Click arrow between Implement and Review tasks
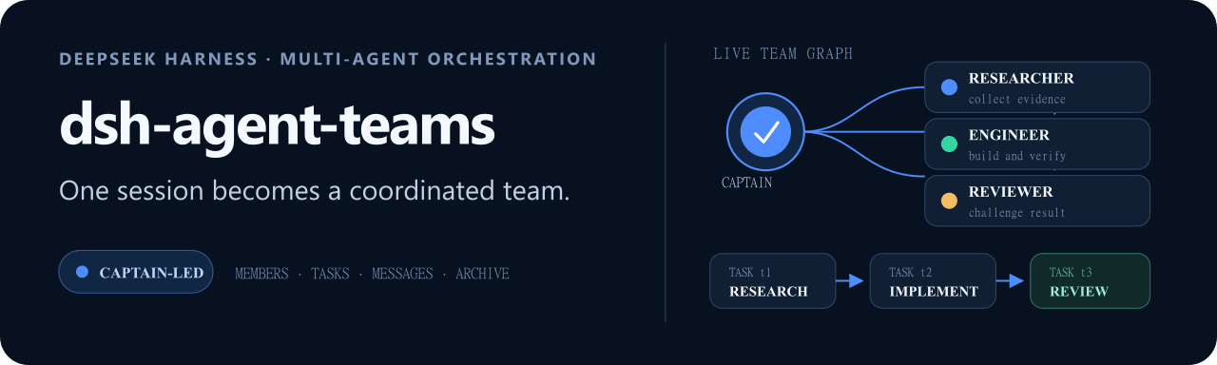The height and width of the screenshot is (365, 1217). click(1010, 280)
